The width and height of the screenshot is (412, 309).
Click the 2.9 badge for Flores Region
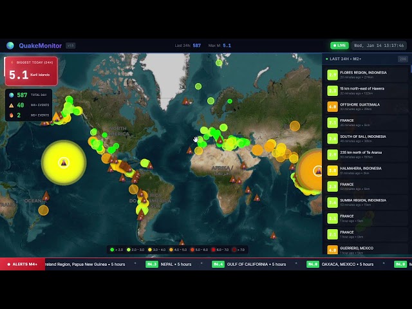coord(332,75)
